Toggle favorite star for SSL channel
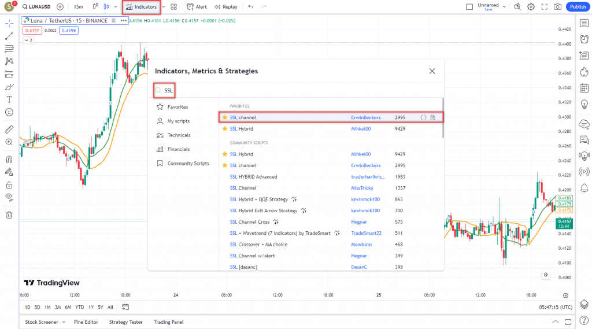Screen dimensions: 592x329 point(225,117)
